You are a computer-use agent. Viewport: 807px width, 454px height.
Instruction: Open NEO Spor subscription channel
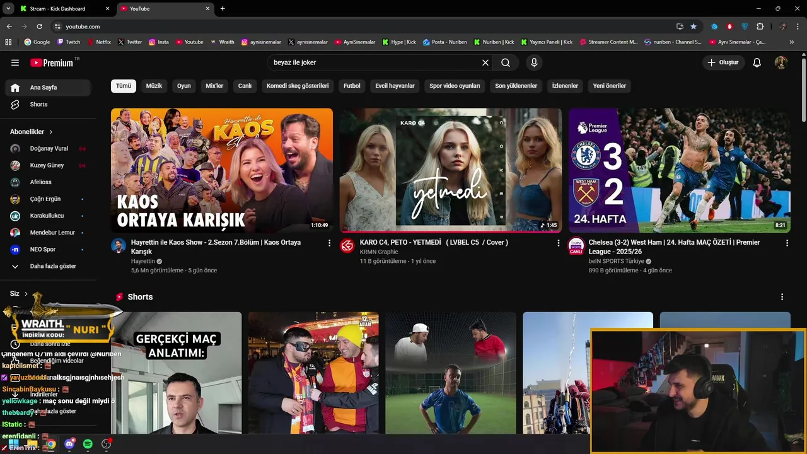(x=49, y=250)
